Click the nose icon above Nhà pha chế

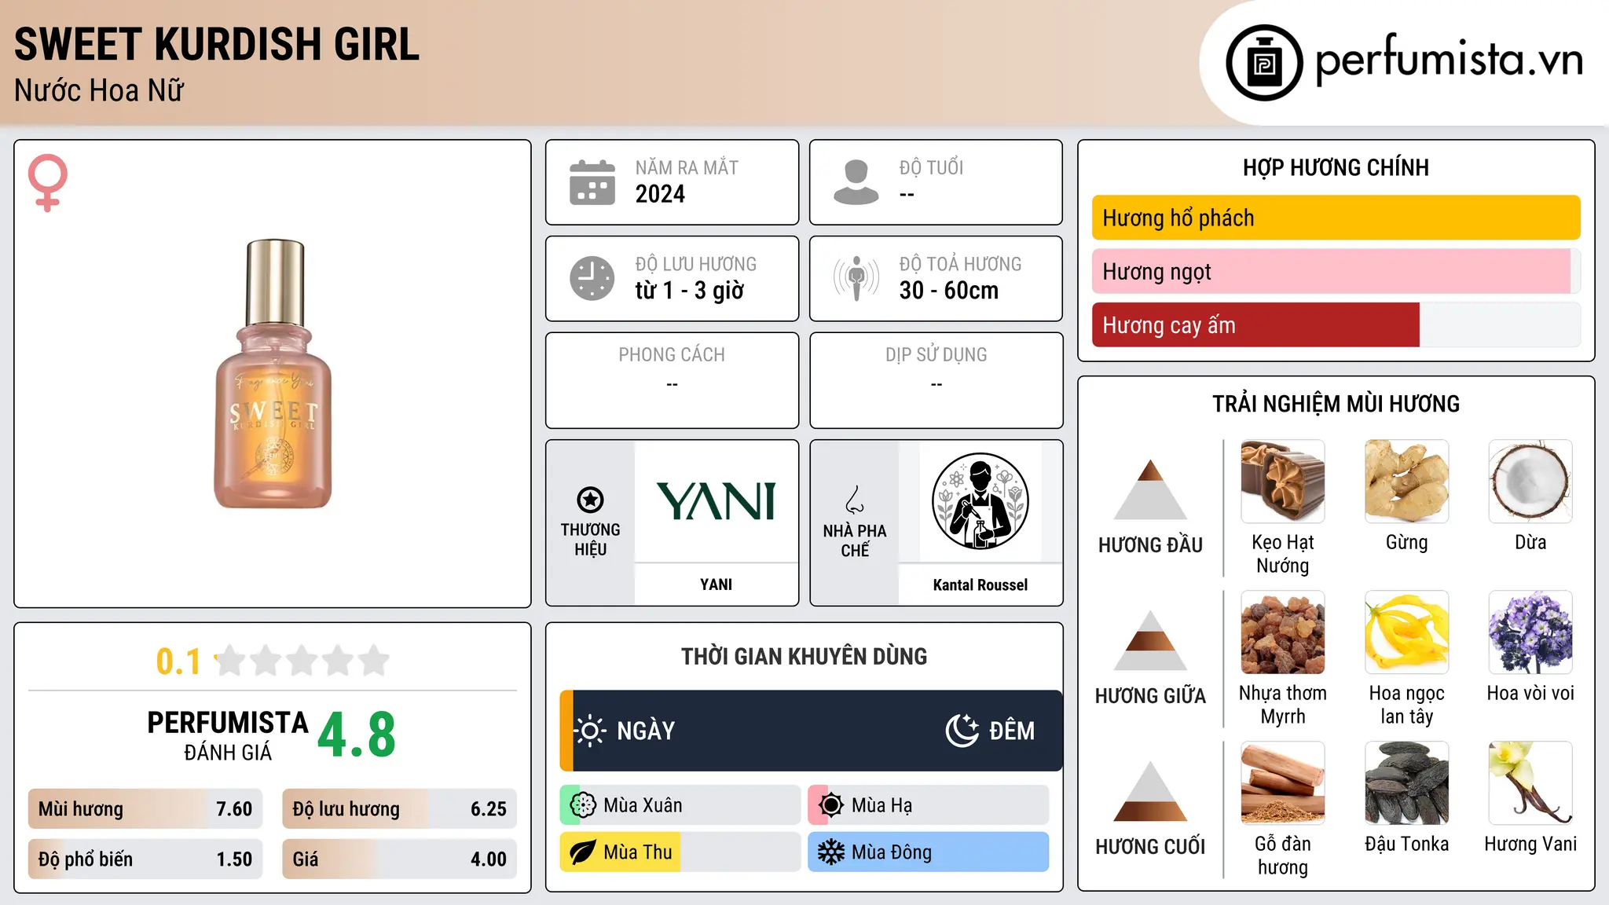click(854, 500)
